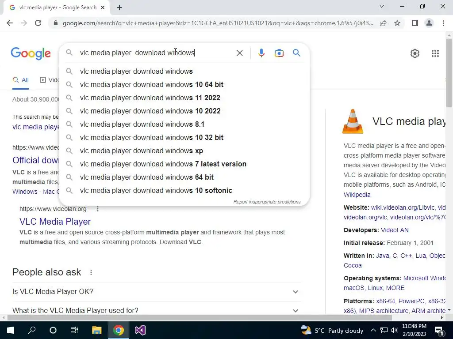Expand "What is the VLC Media Player used for?"

pos(157,310)
